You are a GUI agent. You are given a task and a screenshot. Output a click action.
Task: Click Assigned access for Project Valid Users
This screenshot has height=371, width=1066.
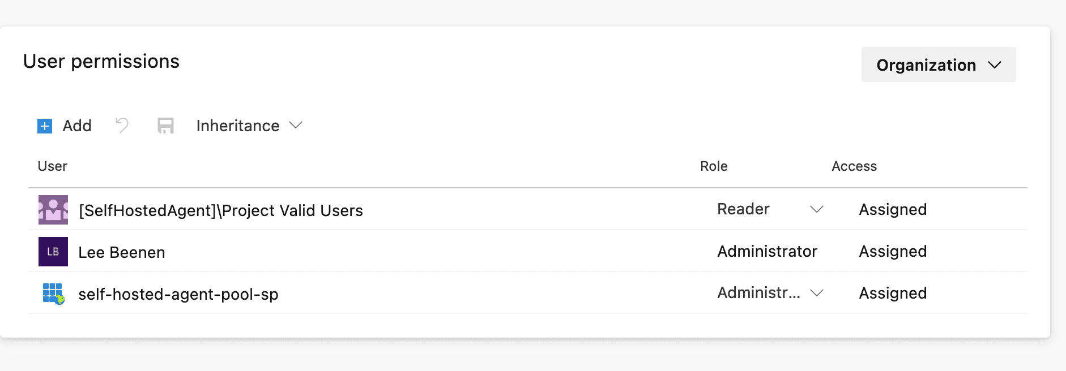pyautogui.click(x=893, y=209)
